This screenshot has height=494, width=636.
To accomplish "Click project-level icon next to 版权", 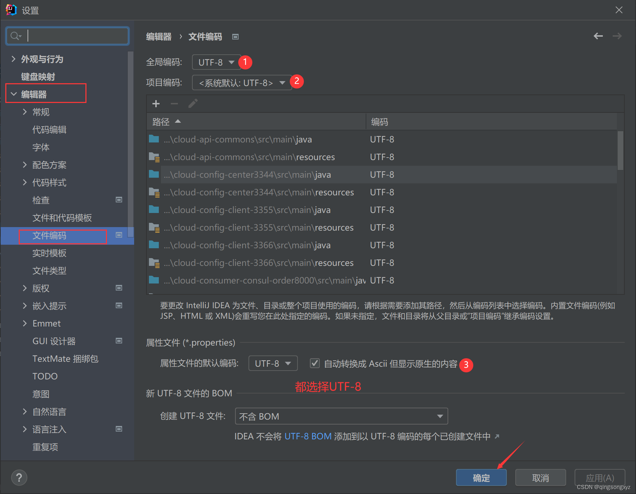I will 119,288.
